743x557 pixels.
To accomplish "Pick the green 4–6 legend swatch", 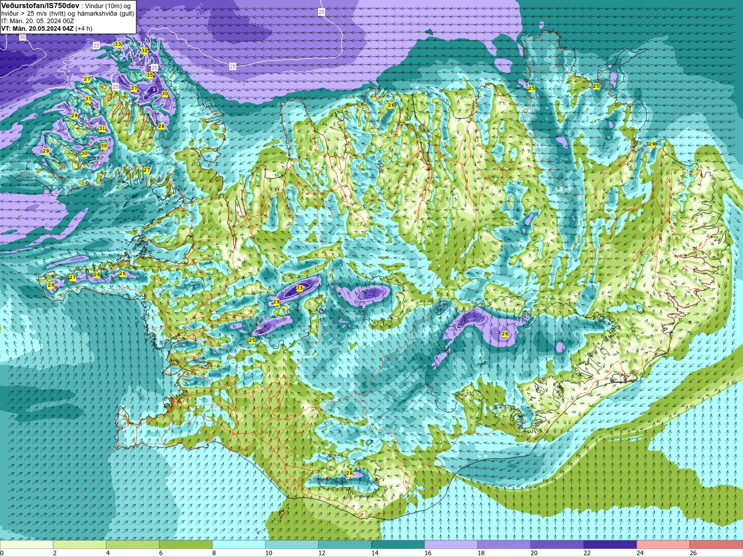I will click(x=132, y=545).
